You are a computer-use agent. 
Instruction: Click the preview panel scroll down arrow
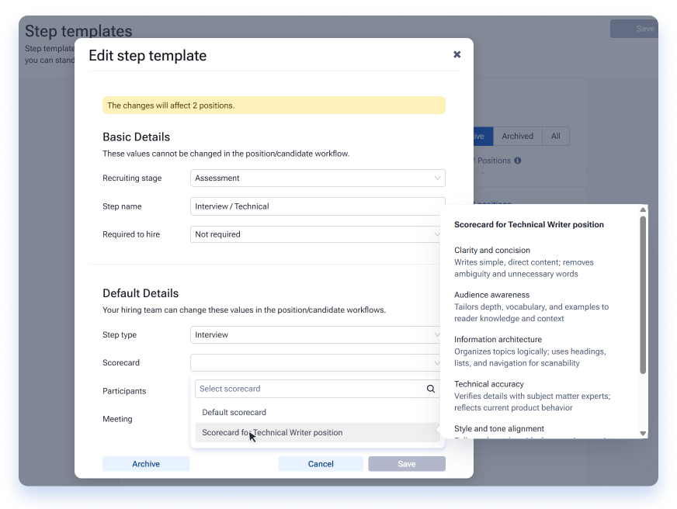tap(643, 434)
